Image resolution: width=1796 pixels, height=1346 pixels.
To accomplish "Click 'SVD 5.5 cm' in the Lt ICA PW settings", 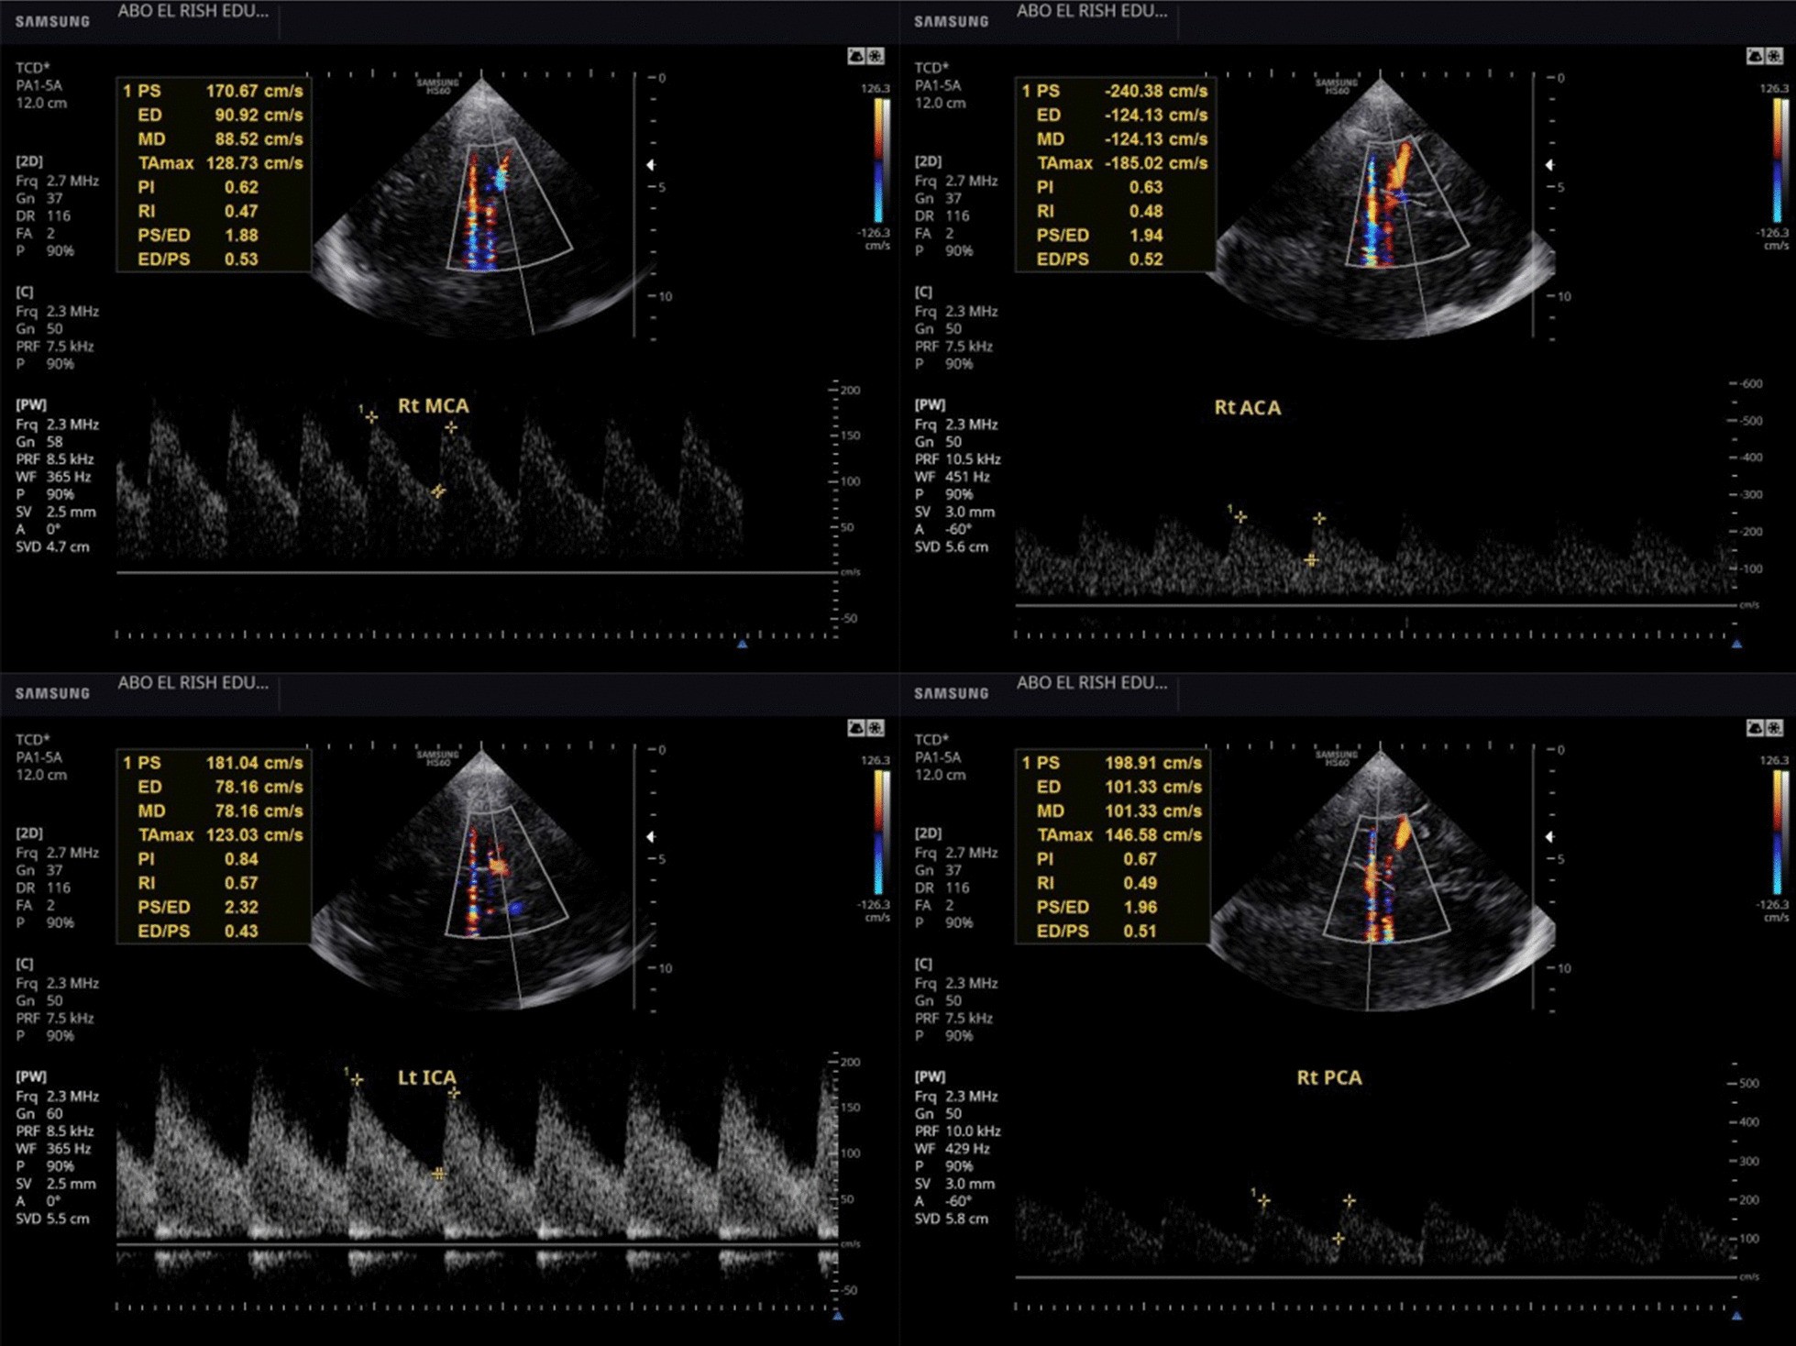I will pyautogui.click(x=52, y=1219).
